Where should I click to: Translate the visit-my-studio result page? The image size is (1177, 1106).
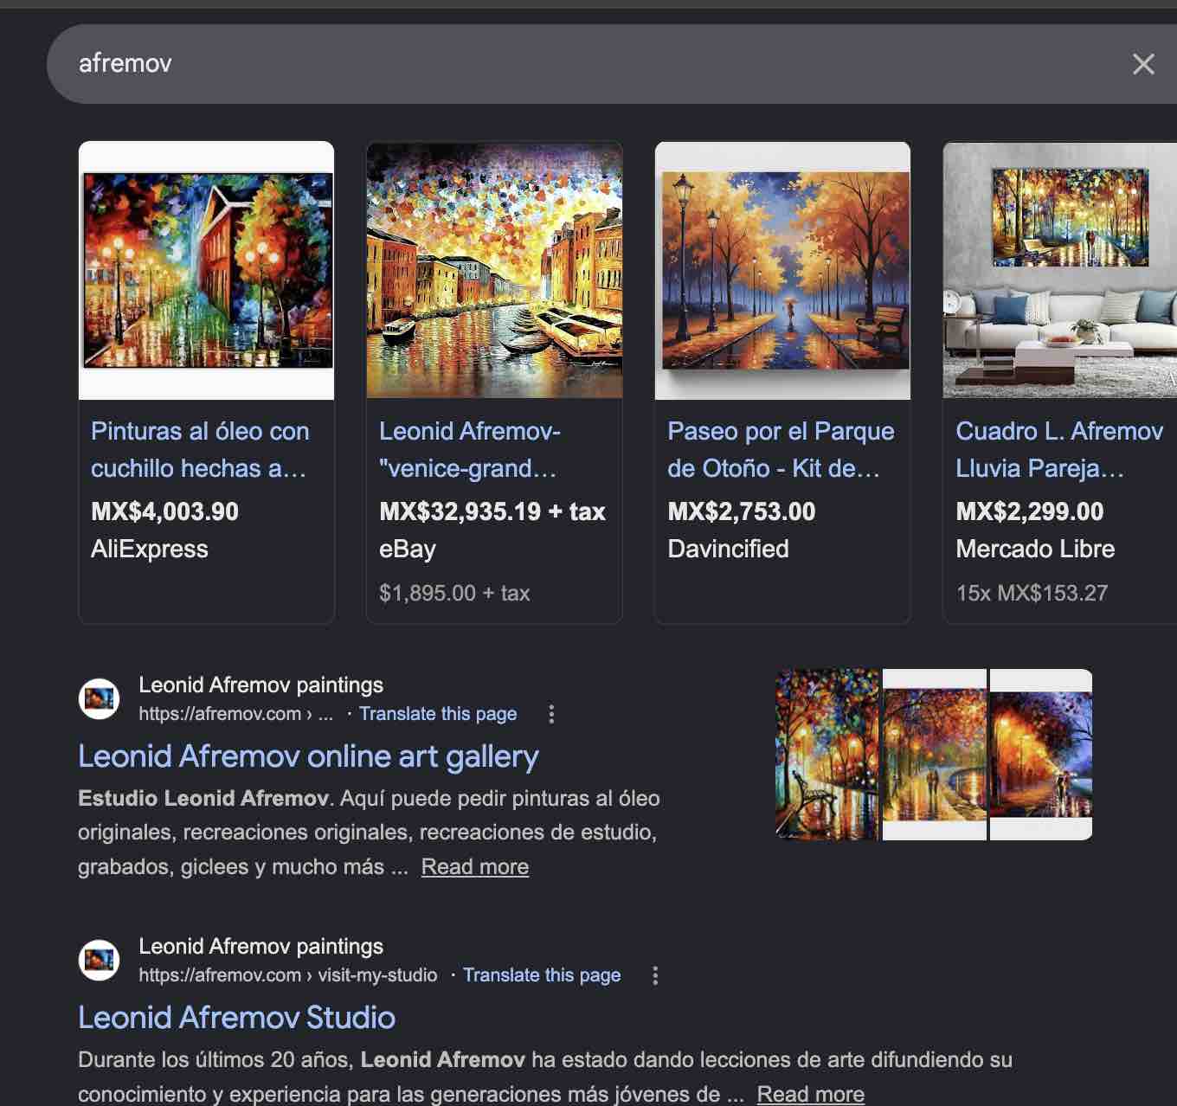pos(542,975)
